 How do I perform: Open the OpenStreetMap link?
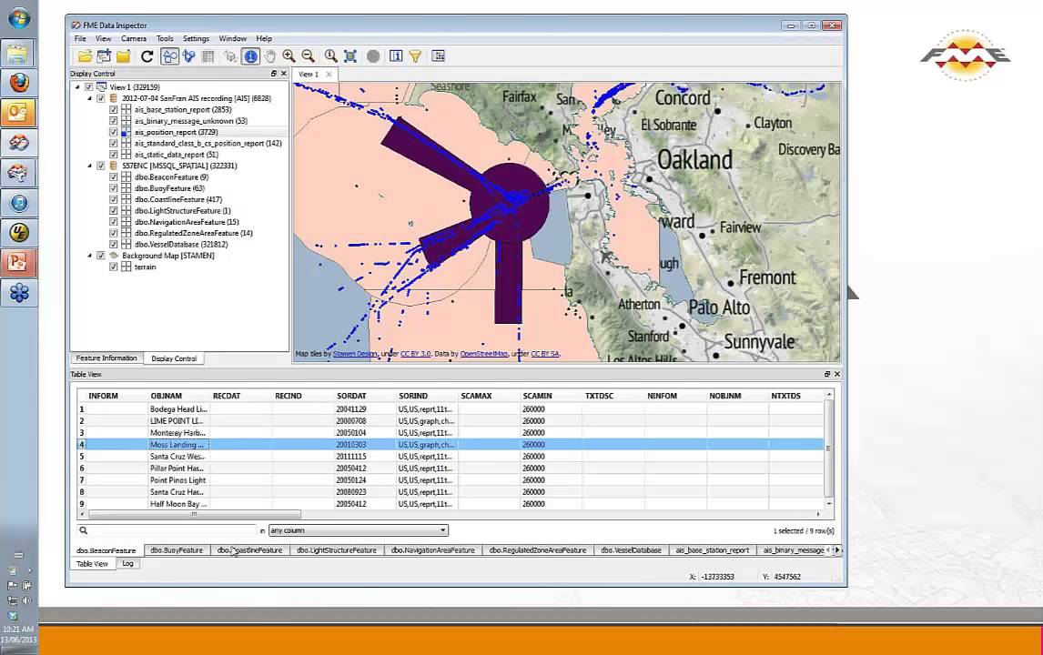click(x=483, y=354)
